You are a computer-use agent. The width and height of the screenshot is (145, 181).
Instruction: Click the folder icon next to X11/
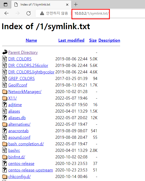(x=5, y=98)
